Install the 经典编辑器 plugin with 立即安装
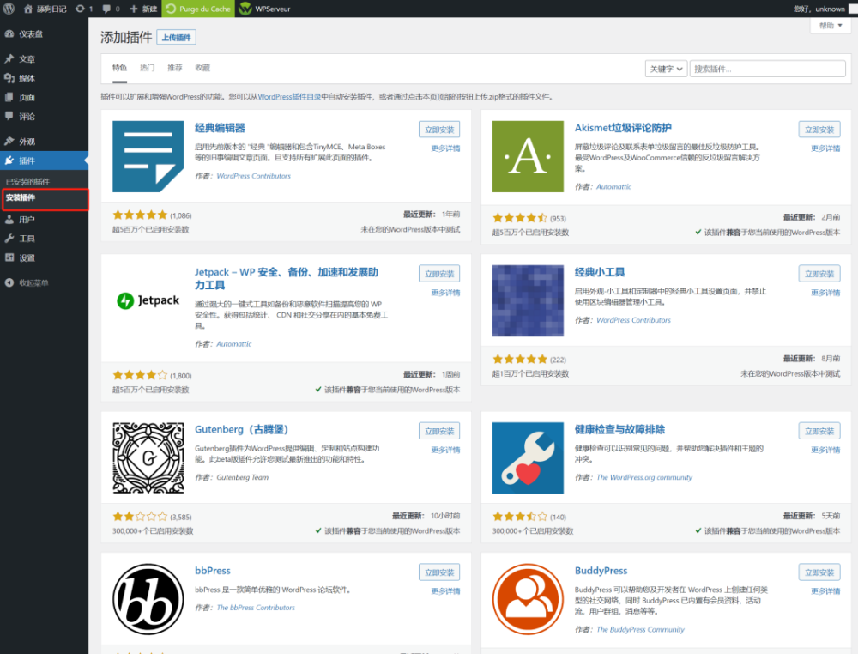 coord(438,130)
